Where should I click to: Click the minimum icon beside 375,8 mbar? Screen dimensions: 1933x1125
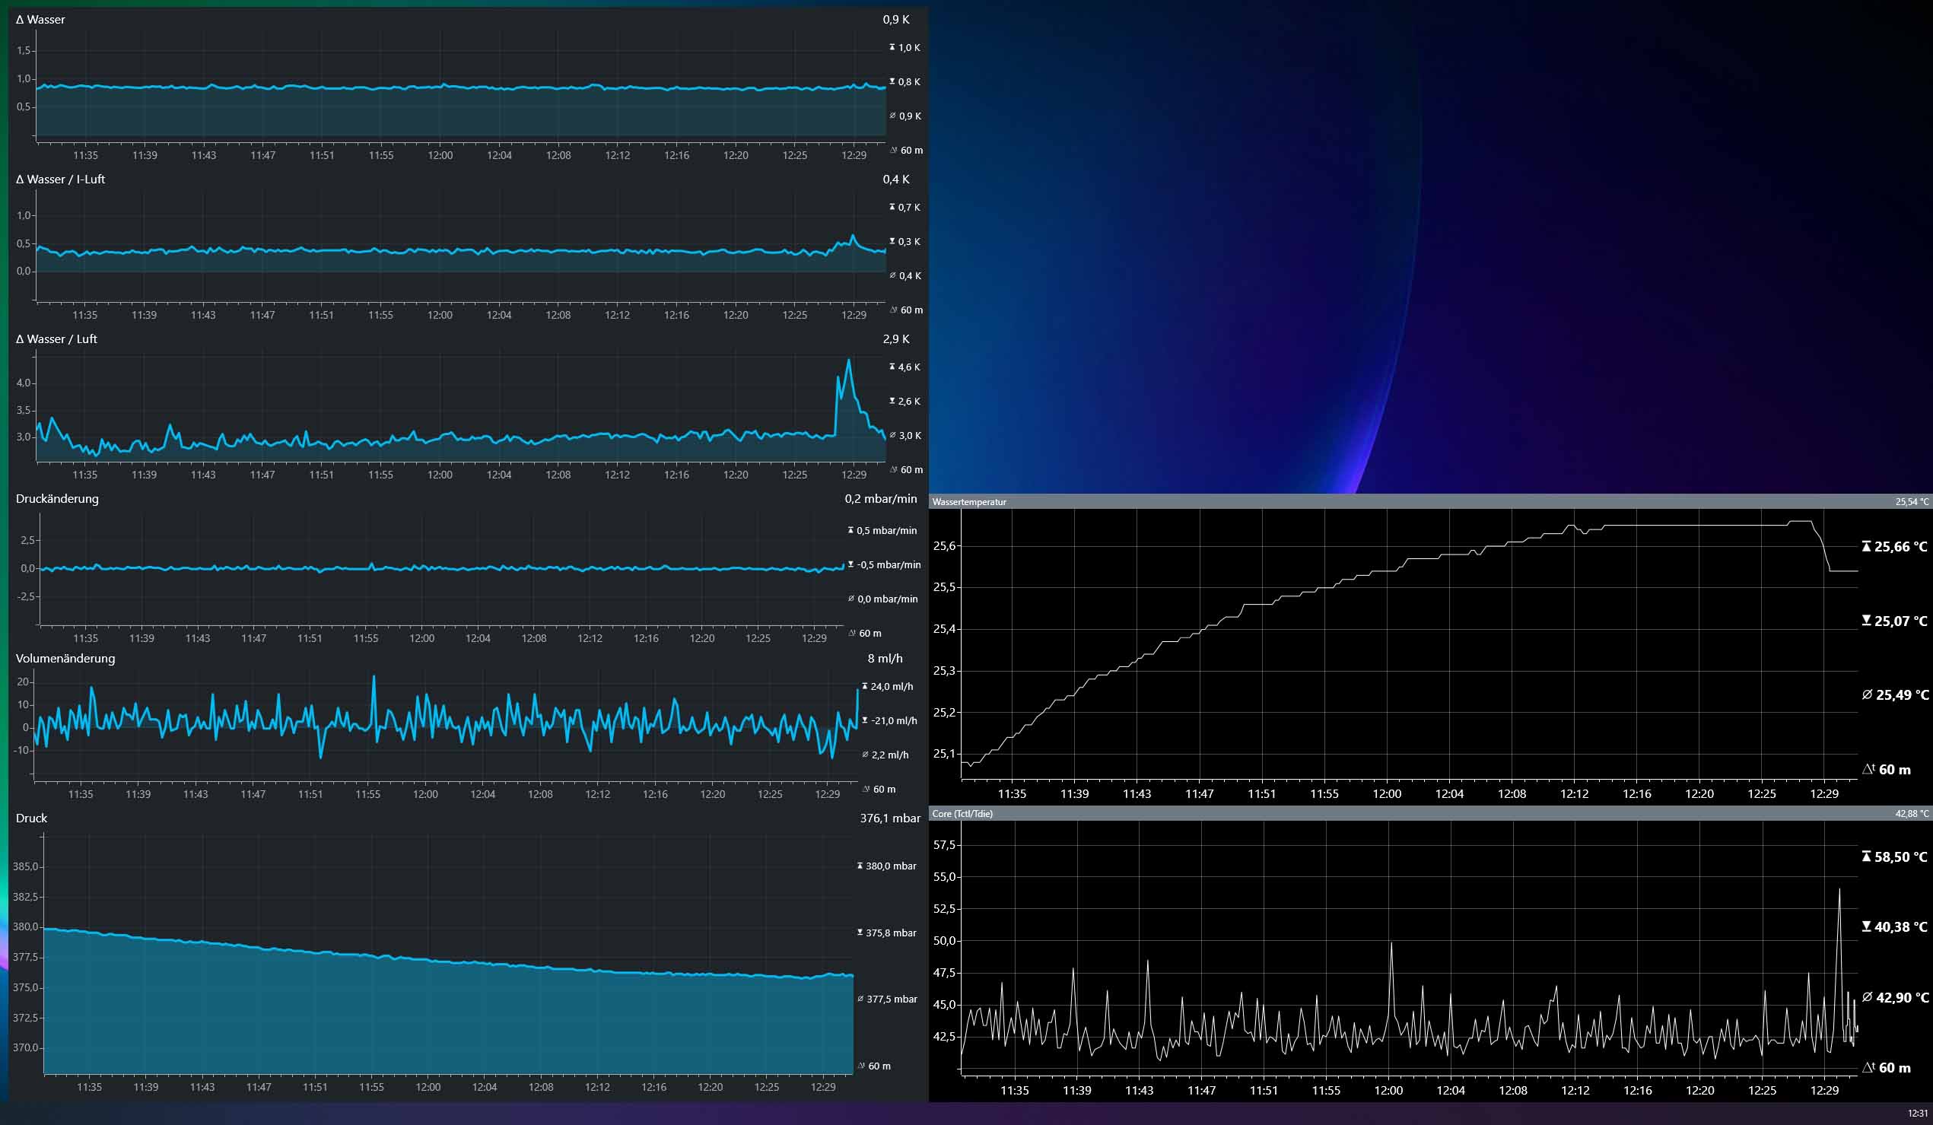click(860, 933)
